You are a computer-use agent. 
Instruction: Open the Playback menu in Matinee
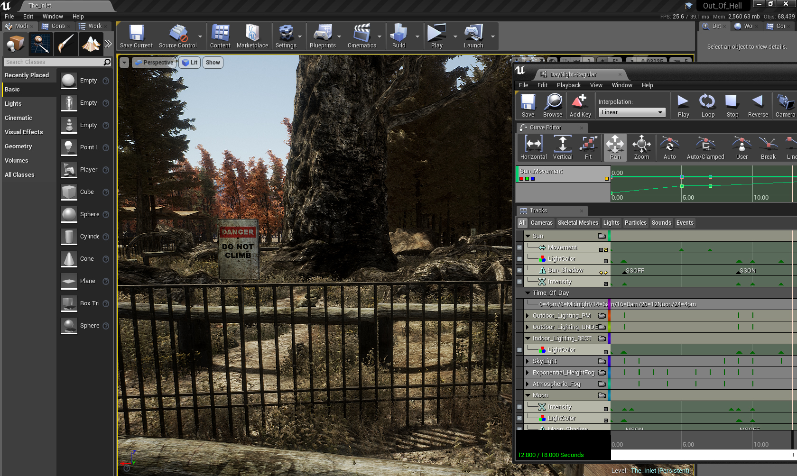(x=568, y=85)
